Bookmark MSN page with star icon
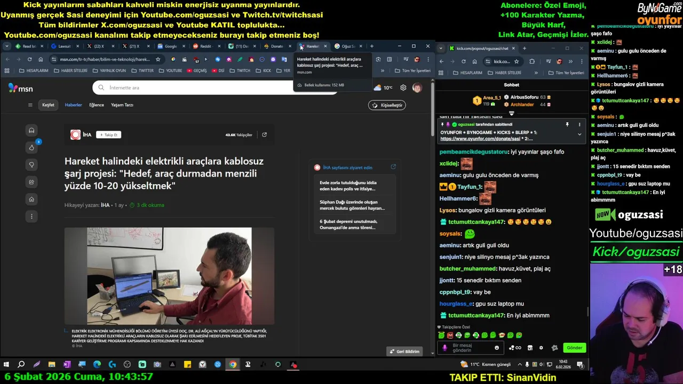 pos(158,59)
